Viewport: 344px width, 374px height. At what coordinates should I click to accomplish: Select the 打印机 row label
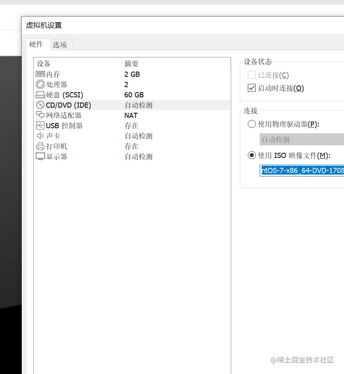point(57,146)
